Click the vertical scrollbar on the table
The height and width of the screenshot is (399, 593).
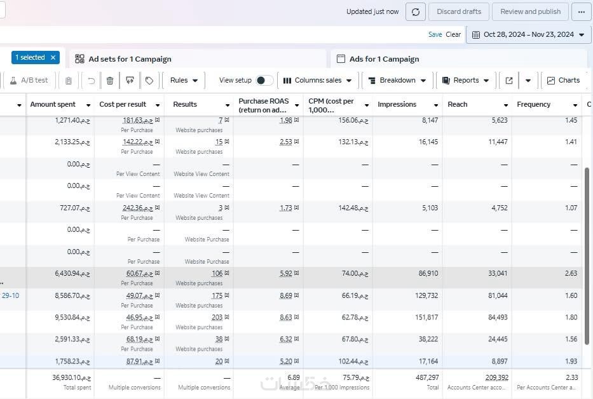pos(587,256)
